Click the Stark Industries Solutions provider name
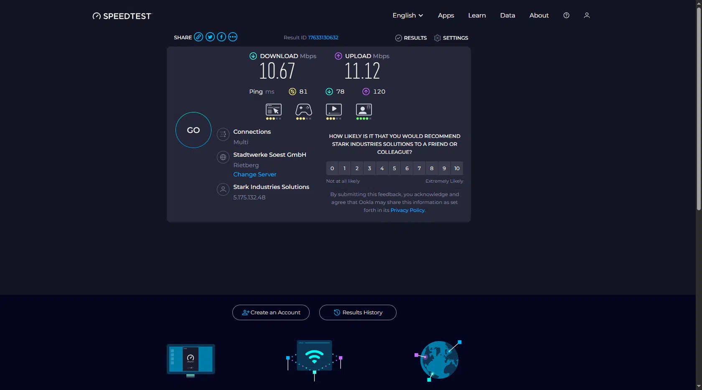The image size is (702, 390). pyautogui.click(x=271, y=187)
